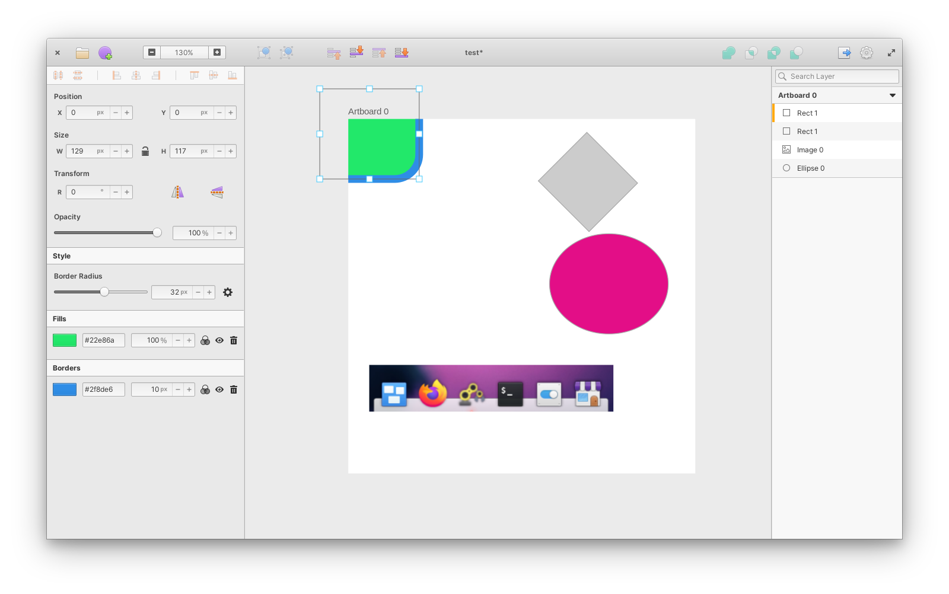Select the Ellipse 0 layer
The image size is (949, 594).
point(837,168)
